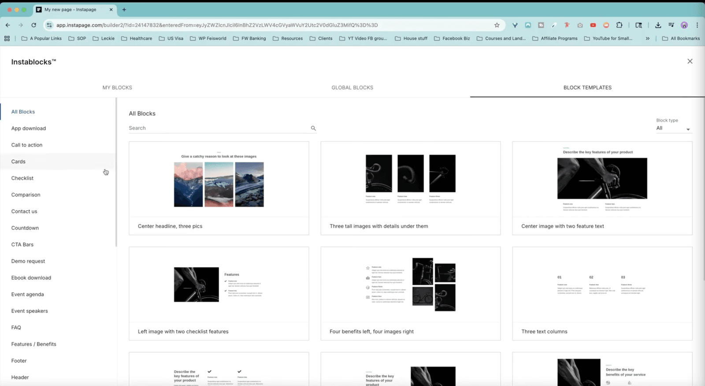
Task: Switch to the Global Blocks tab
Action: point(352,88)
